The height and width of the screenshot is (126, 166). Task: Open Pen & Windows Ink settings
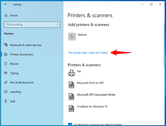tap(22, 82)
